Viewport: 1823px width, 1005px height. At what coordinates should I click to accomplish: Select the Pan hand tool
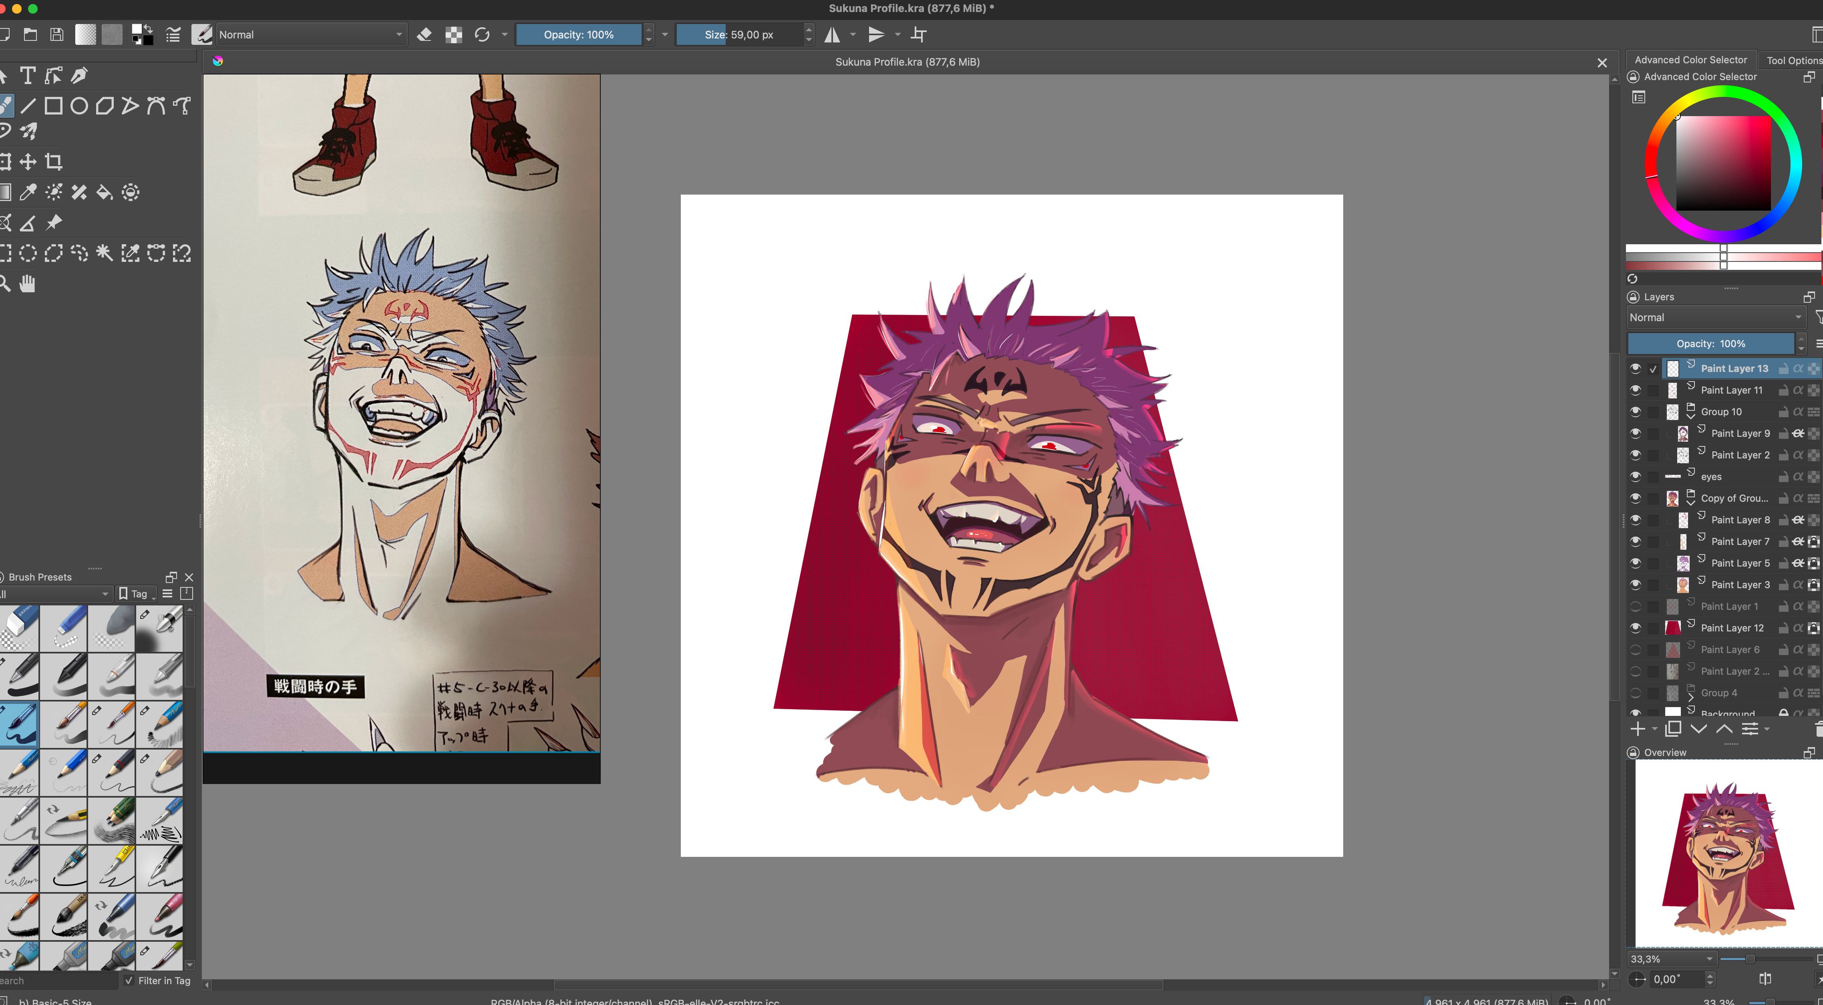click(x=28, y=285)
